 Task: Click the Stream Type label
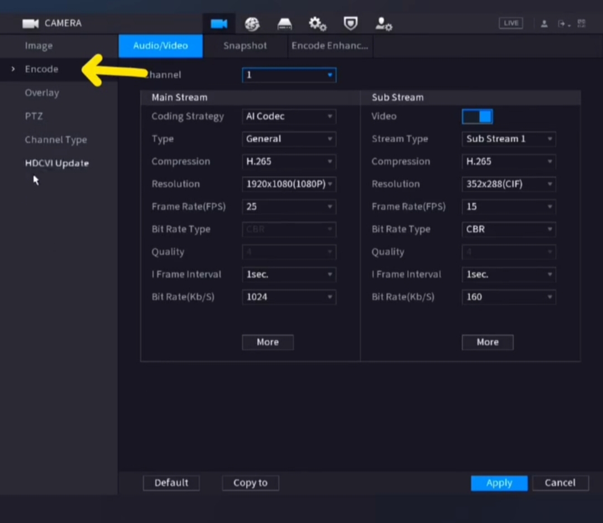400,139
